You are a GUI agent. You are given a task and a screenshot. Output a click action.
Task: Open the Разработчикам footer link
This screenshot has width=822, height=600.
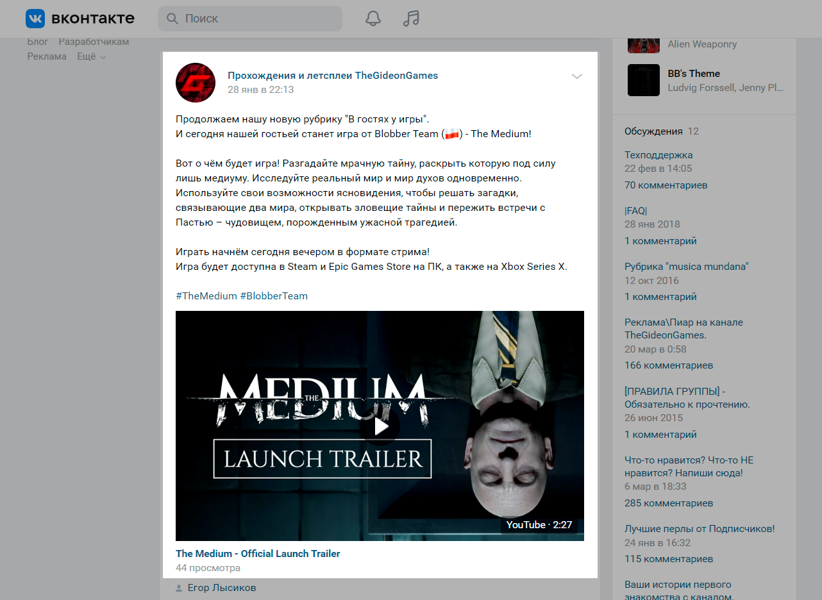point(94,42)
